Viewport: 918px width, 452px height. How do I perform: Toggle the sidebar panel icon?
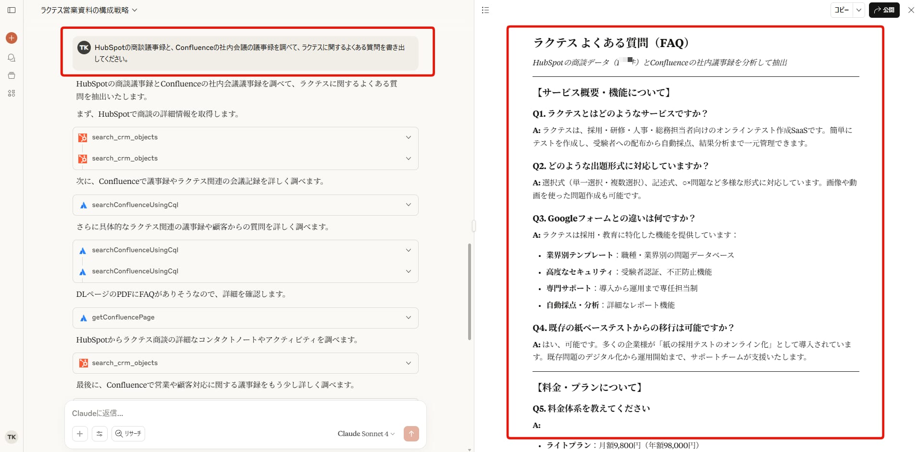[x=12, y=10]
